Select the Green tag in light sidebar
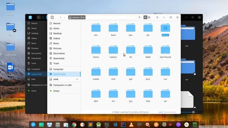Image resolution: width=228 pixels, height=128 pixels. tap(64, 91)
